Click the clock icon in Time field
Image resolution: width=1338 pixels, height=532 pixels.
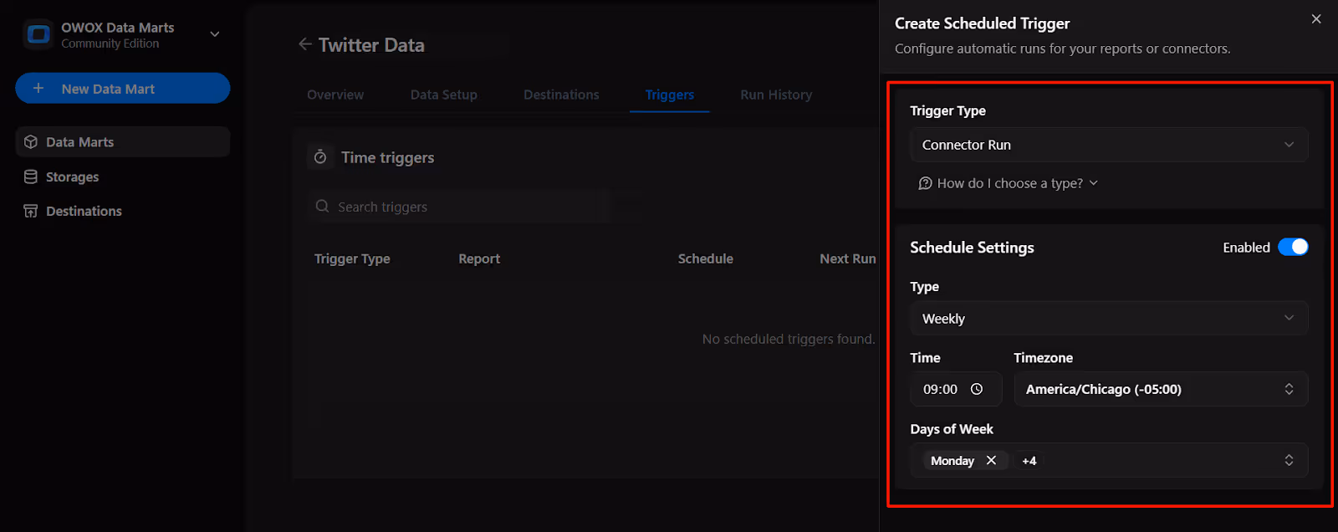[977, 390]
